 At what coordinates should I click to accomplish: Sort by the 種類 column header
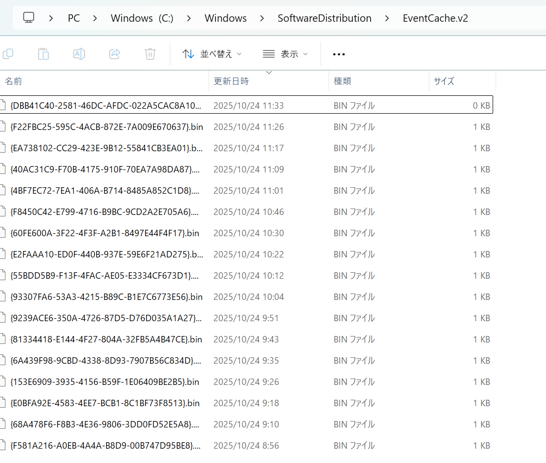click(379, 81)
